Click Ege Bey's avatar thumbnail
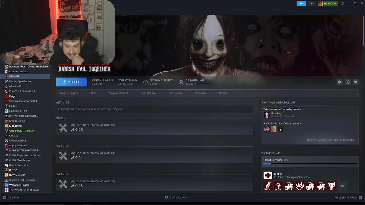The image size is (365, 205). coord(267,115)
